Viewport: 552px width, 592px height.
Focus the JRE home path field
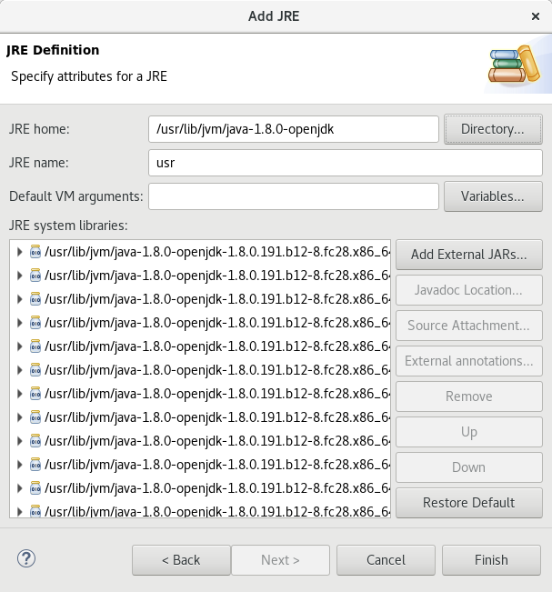(294, 129)
